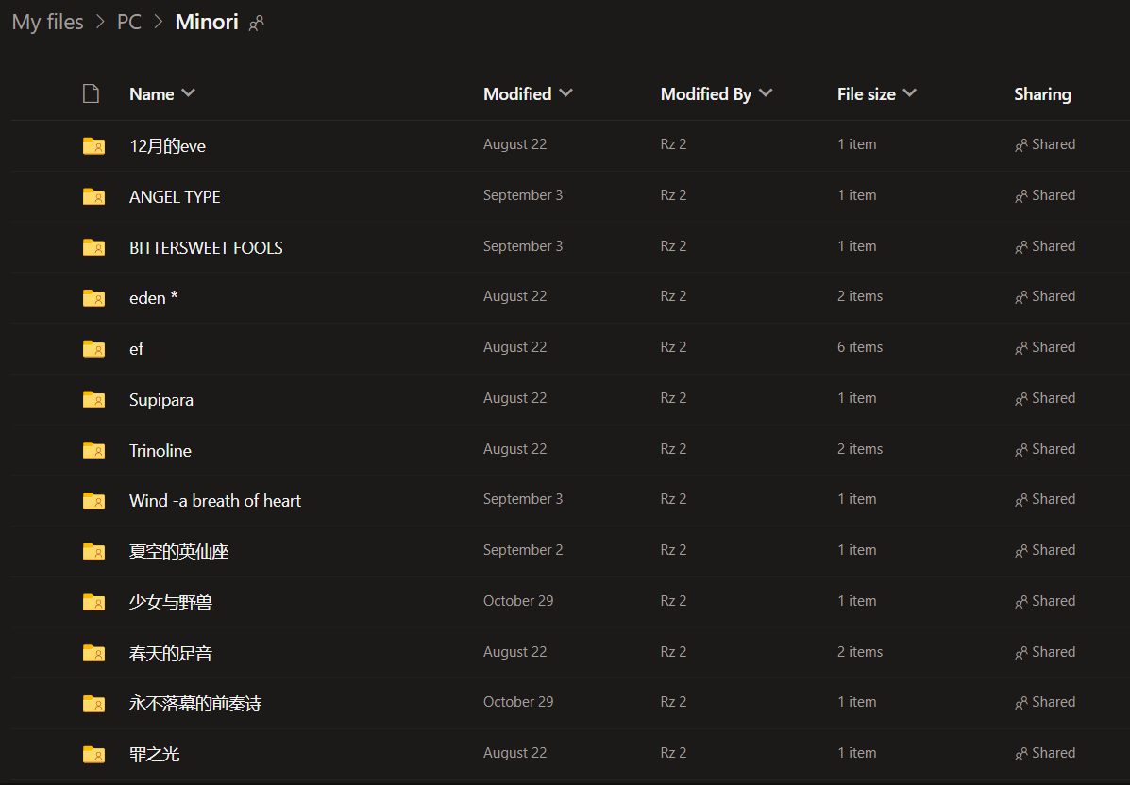Click the shared people icon beside Minori title

coord(256,25)
